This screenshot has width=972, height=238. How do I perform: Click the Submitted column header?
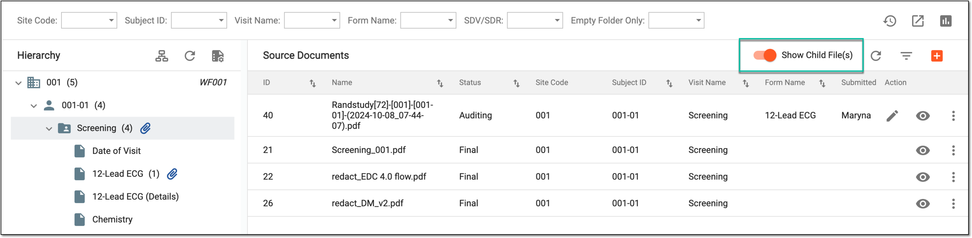(x=858, y=83)
